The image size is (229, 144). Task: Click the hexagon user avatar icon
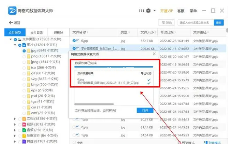[x=148, y=11]
